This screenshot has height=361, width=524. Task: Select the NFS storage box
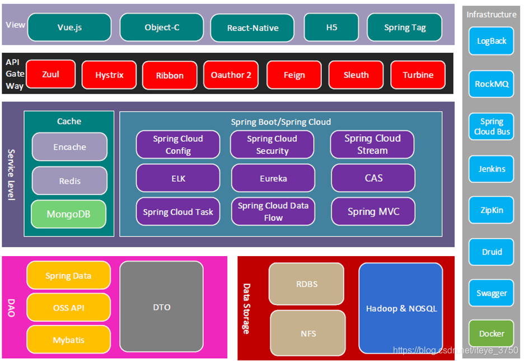(308, 333)
